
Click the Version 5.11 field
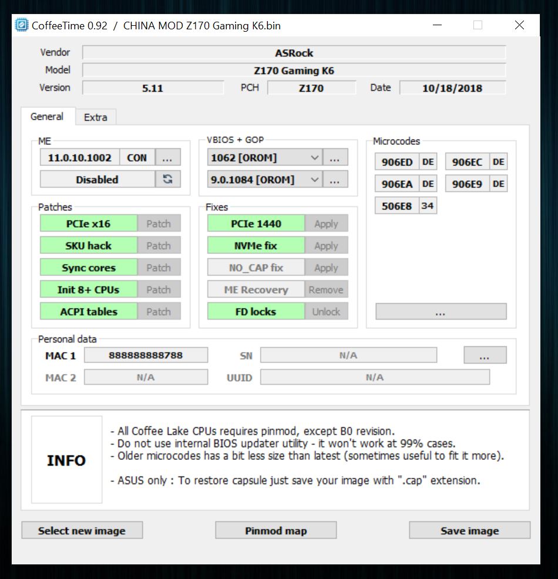153,88
